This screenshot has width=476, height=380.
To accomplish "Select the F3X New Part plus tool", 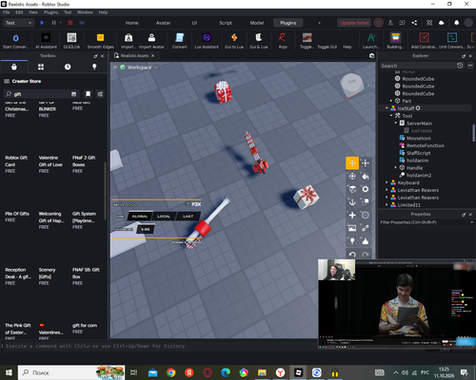I will 352,215.
